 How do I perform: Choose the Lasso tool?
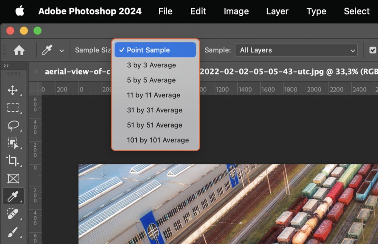coord(13,125)
